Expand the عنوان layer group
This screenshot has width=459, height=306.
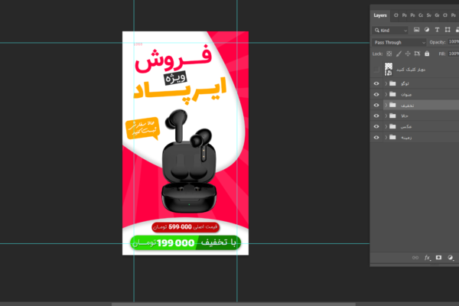384,94
